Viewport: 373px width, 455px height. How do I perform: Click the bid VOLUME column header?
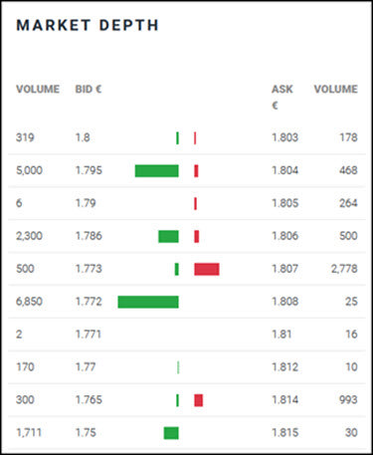[x=38, y=89]
